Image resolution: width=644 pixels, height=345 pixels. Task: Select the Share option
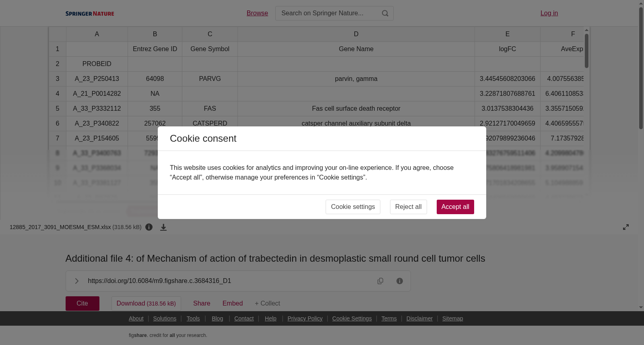202,304
